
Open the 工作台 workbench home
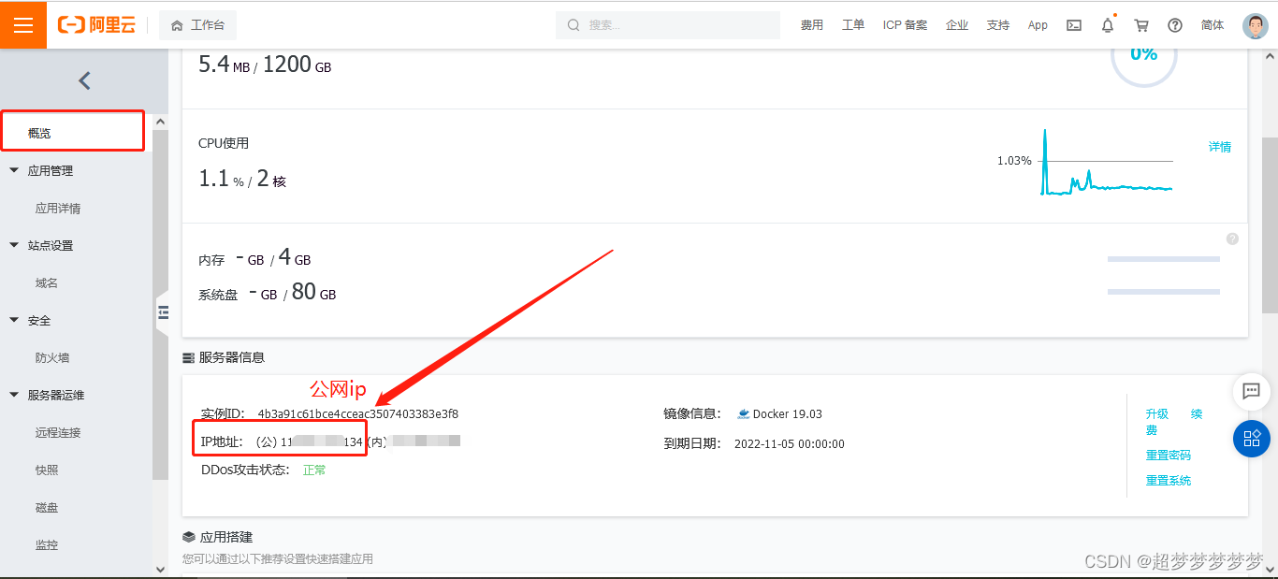point(197,25)
